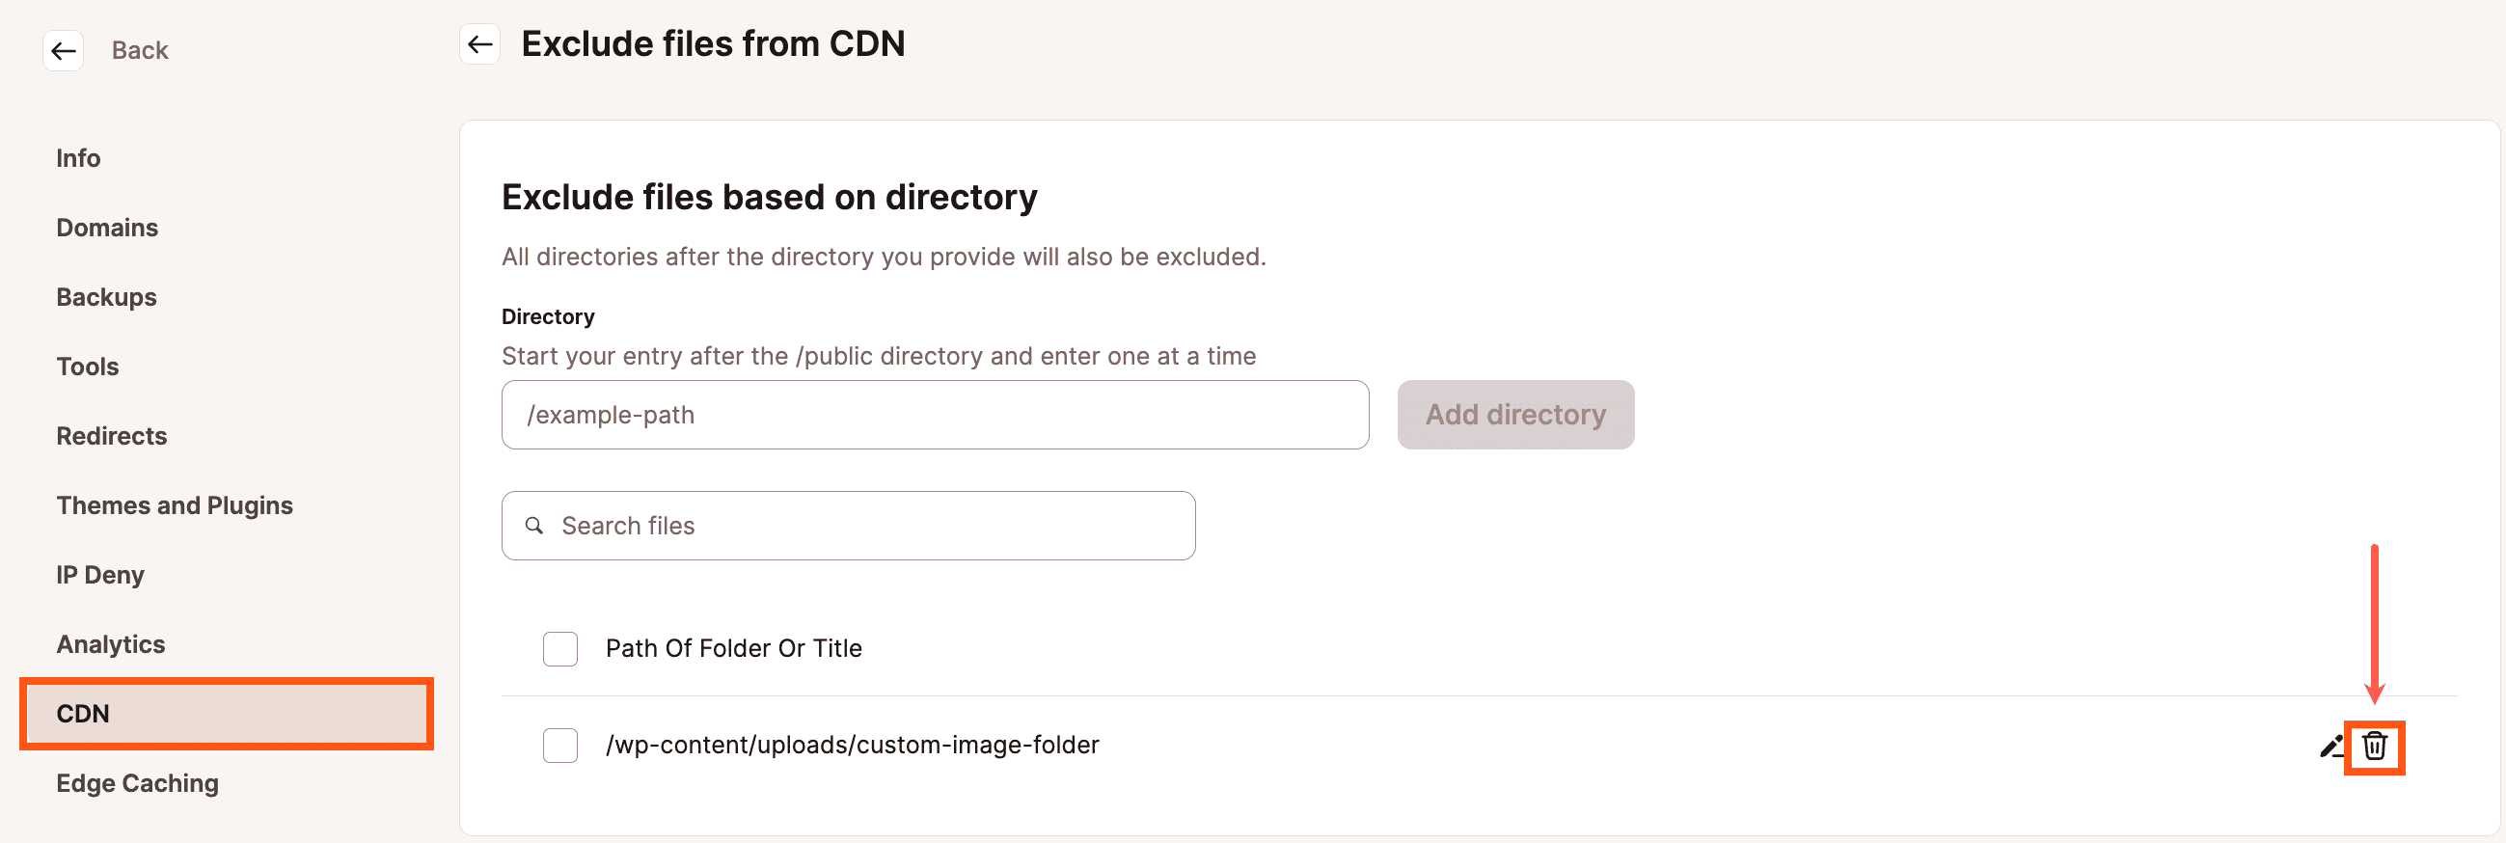Navigate to Domains settings
2506x843 pixels.
[x=107, y=228]
